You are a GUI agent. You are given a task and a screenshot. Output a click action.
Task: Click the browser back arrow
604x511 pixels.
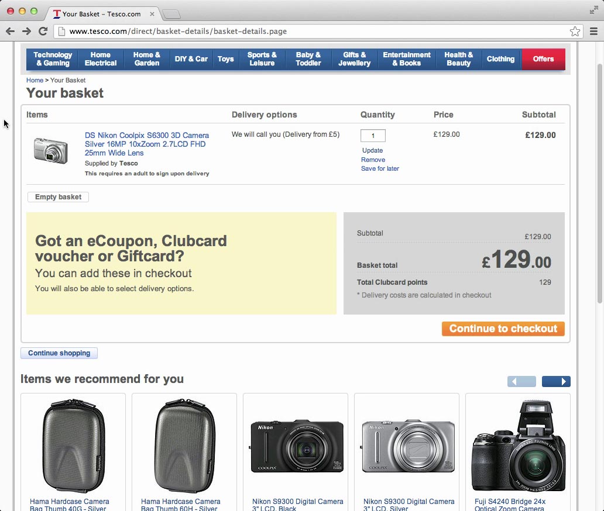pos(10,31)
